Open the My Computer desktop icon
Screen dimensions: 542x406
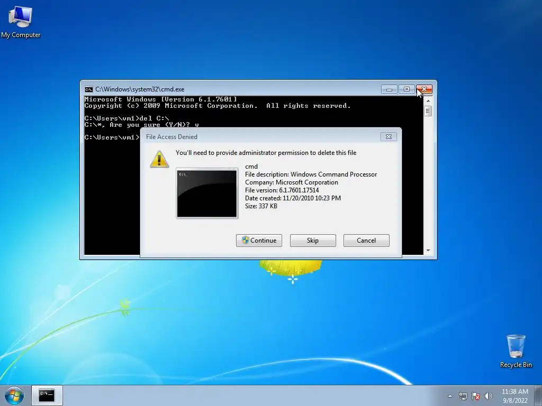tap(21, 22)
